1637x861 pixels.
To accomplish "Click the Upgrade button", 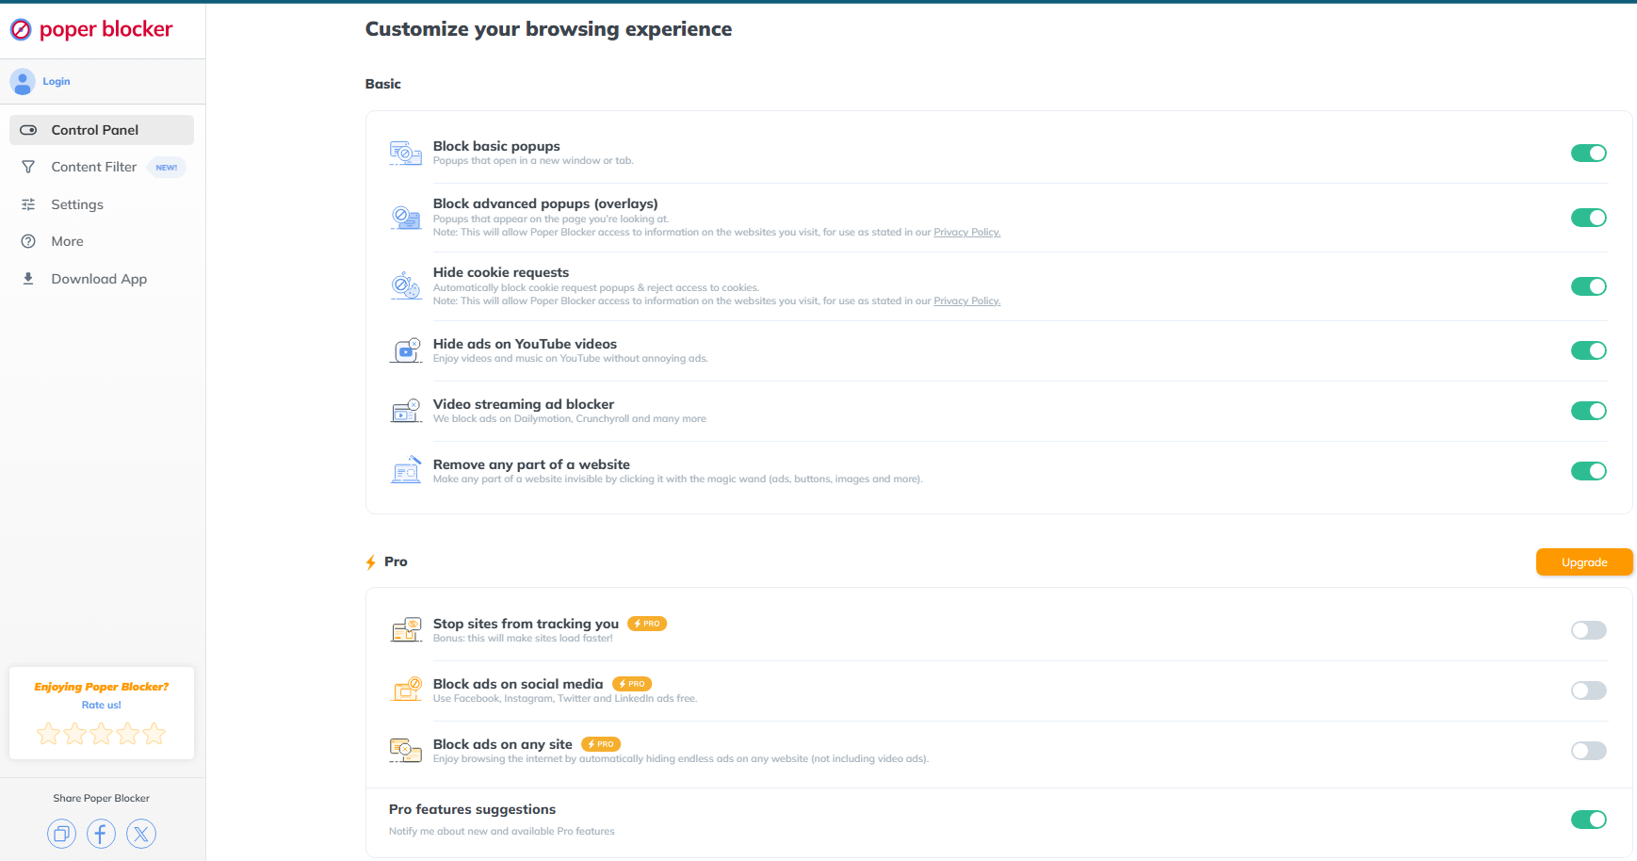I will pos(1584,561).
